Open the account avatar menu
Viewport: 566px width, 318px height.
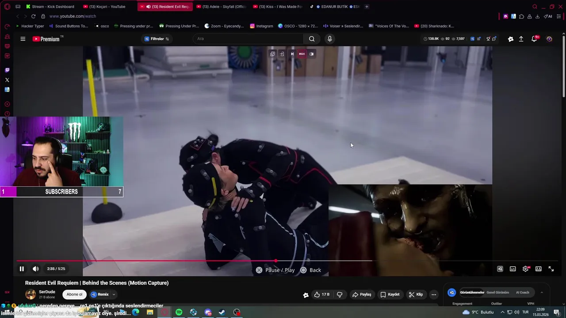pos(549,39)
